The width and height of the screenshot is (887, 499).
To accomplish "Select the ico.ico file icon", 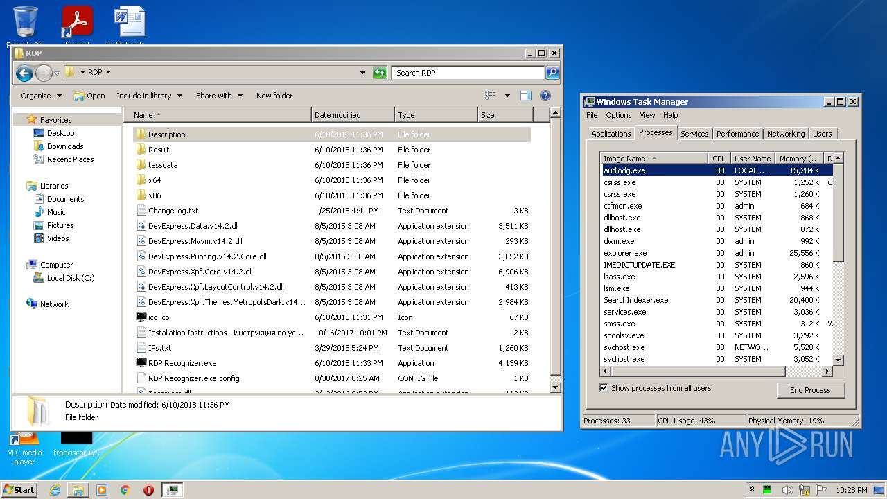I will [141, 317].
